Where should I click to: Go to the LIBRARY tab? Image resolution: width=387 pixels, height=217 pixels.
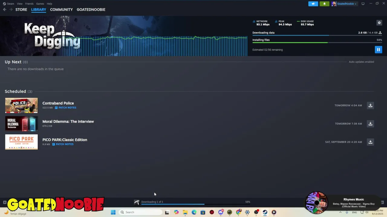[x=39, y=10]
